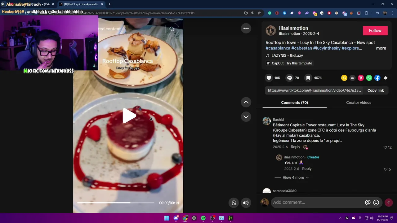Screen dimensions: 397x223
Task: Send to friends with red paper-plane icon
Action: (361, 78)
